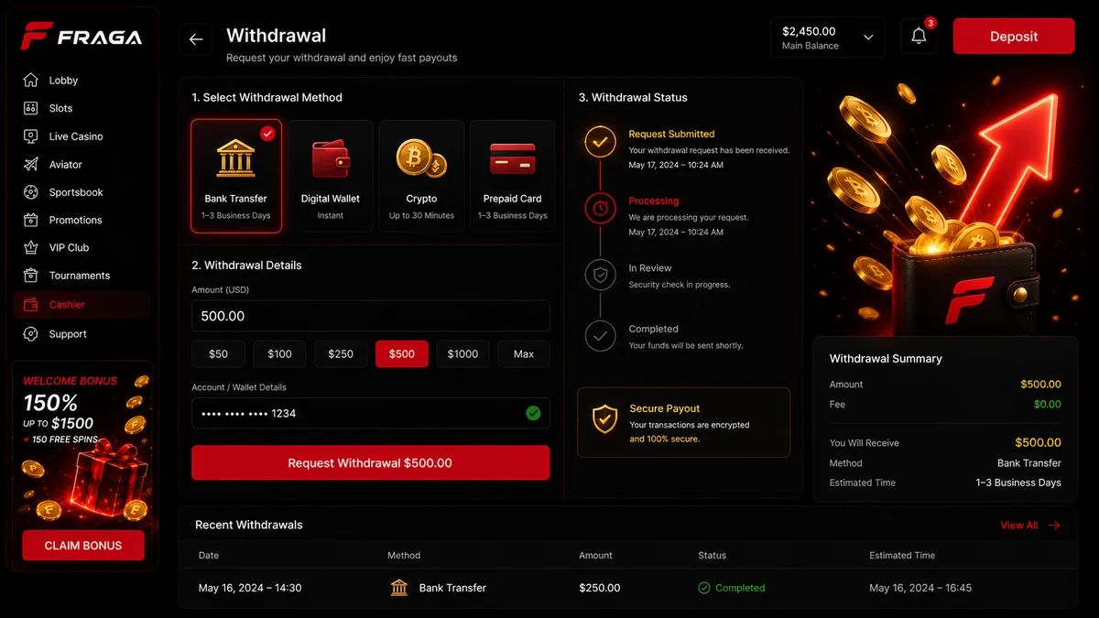Select Digital Wallet withdrawal method
Viewport: 1099px width, 618px height.
coord(331,176)
